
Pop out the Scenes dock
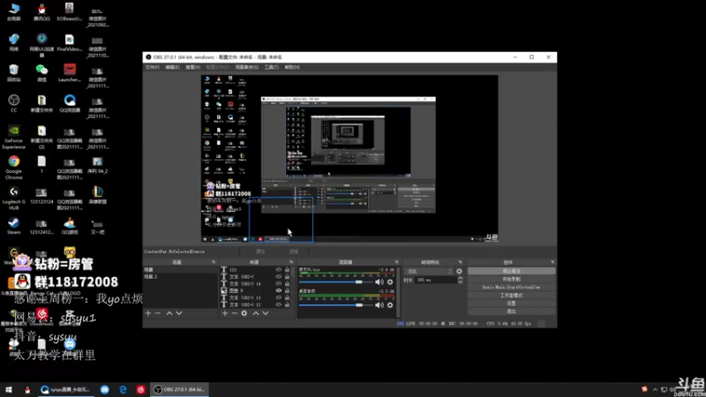tap(214, 262)
